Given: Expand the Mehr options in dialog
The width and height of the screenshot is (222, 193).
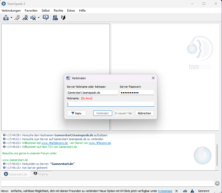Looking at the screenshot, I should [x=76, y=113].
